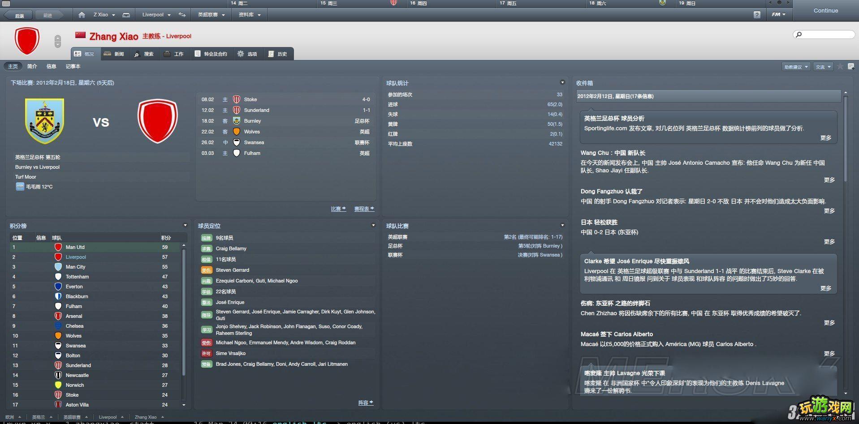Click the Burnley club badge
Viewport: 859px width, 424px height.
click(44, 121)
